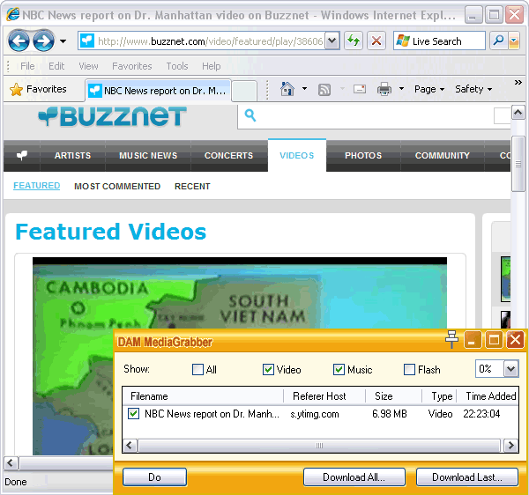Click the Live Search magnifier button
The width and height of the screenshot is (529, 495).
pyautogui.click(x=498, y=41)
